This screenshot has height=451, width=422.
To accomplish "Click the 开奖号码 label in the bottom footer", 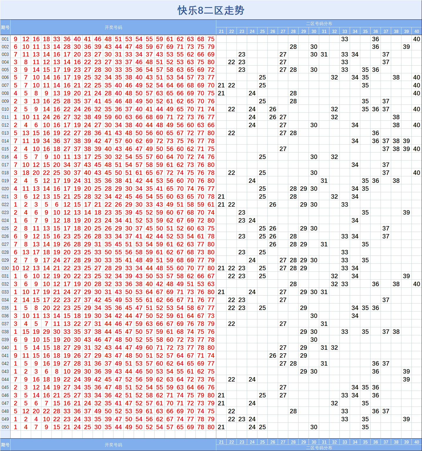I will tap(113, 445).
